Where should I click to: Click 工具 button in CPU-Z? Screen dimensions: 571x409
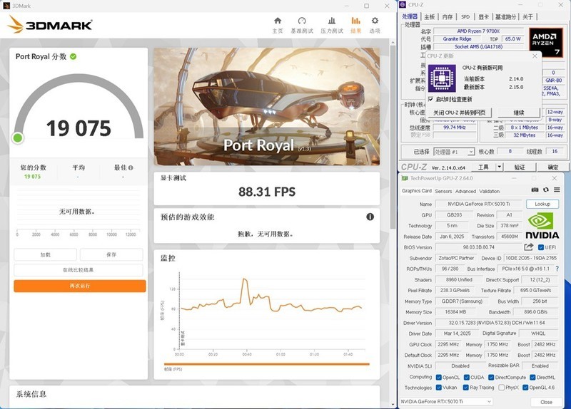484,167
